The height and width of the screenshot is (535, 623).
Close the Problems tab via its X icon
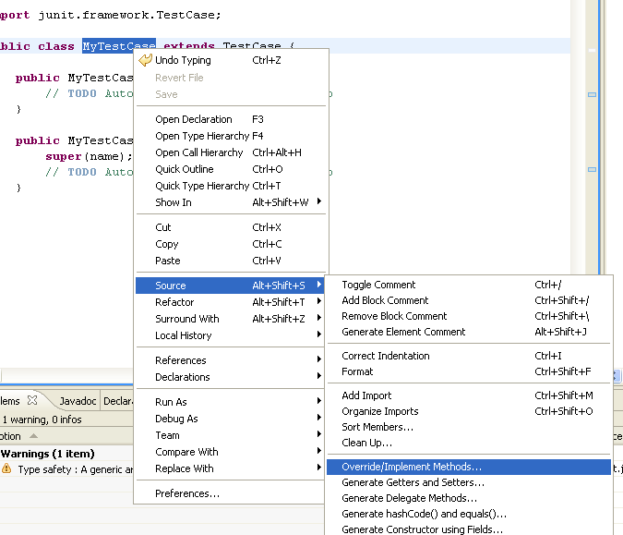(x=32, y=400)
